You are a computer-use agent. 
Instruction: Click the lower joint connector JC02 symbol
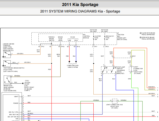pyautogui.click(x=115, y=101)
